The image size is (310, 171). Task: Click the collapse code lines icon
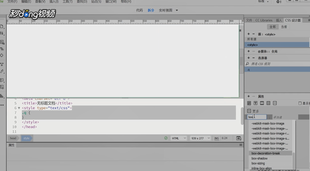2,49
